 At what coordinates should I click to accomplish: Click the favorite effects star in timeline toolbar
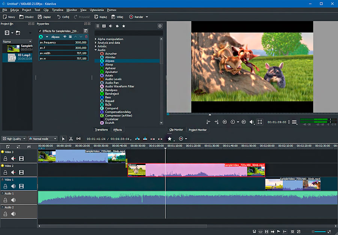tap(170, 139)
